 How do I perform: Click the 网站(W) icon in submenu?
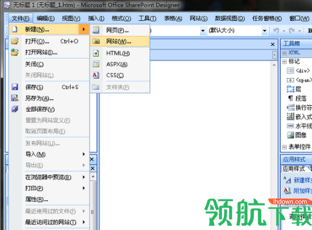click(96, 41)
